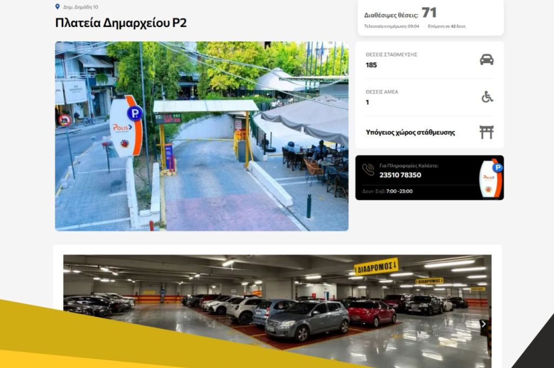Viewport: 554px width, 368px height.
Task: Click the location pin icon near the address
Action: pyautogui.click(x=57, y=6)
